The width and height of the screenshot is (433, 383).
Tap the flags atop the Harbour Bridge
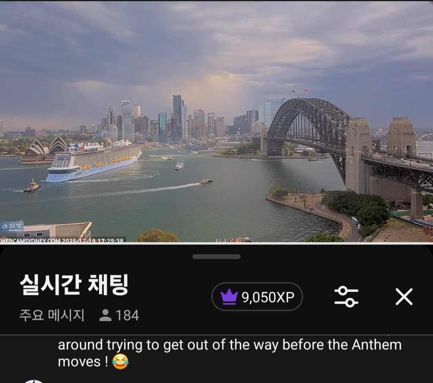[x=300, y=91]
